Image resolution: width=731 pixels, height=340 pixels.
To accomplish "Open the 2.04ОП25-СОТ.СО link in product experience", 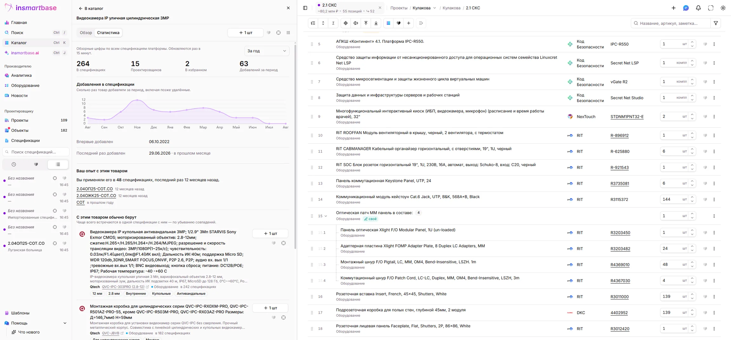I will 95,189.
